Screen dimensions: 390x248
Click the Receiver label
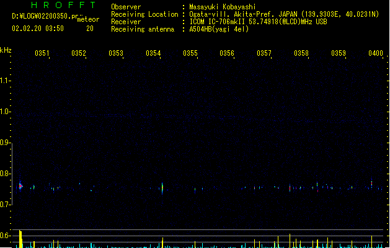(126, 22)
